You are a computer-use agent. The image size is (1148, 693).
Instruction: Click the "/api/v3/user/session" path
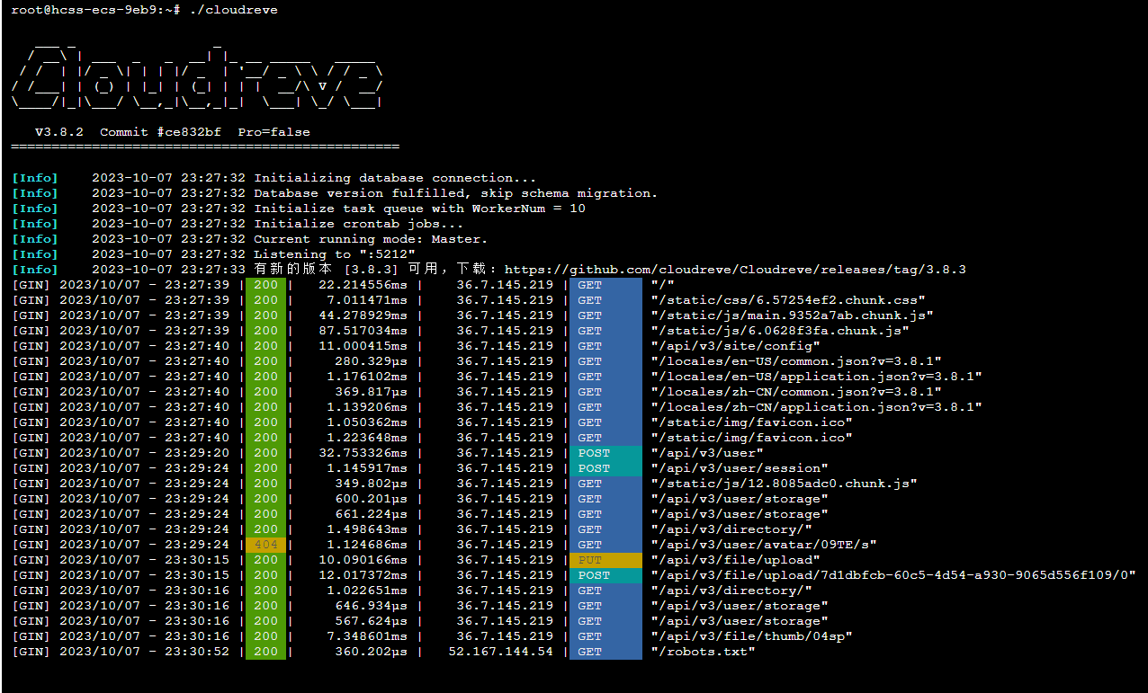point(740,468)
